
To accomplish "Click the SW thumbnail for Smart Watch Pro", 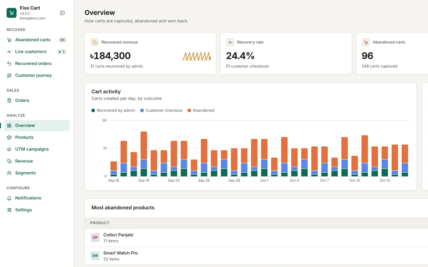I will pyautogui.click(x=95, y=256).
